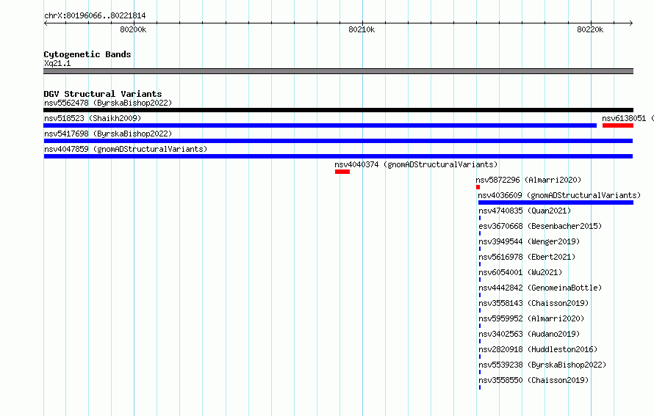Click the ruler's right arrowhead
This screenshot has height=416, width=654.
[631, 23]
